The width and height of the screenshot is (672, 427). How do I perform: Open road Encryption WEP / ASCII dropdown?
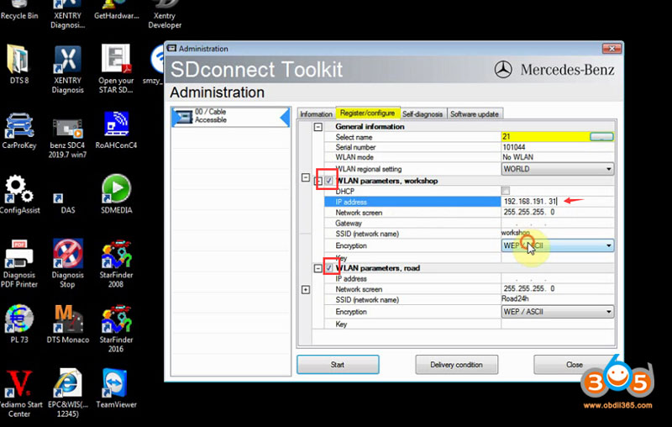click(557, 312)
